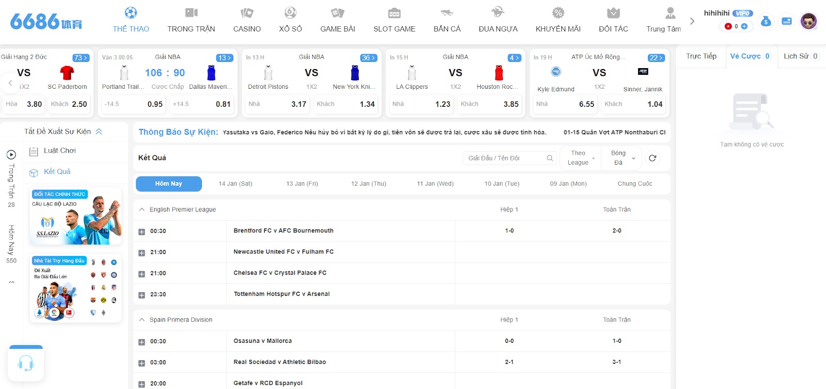826x389 pixels.
Task: Click the 36 markets badge on Pistons game
Action: [369, 58]
